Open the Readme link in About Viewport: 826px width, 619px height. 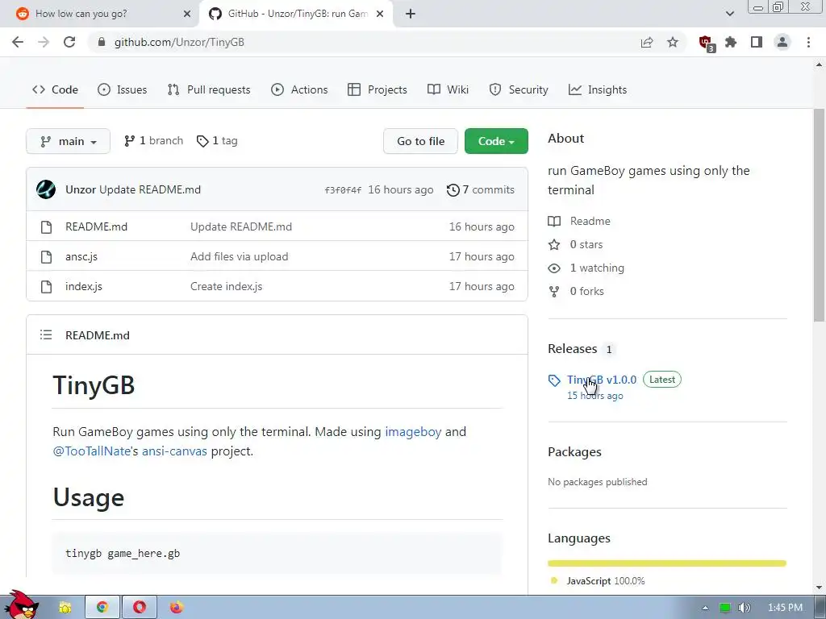tap(579, 221)
